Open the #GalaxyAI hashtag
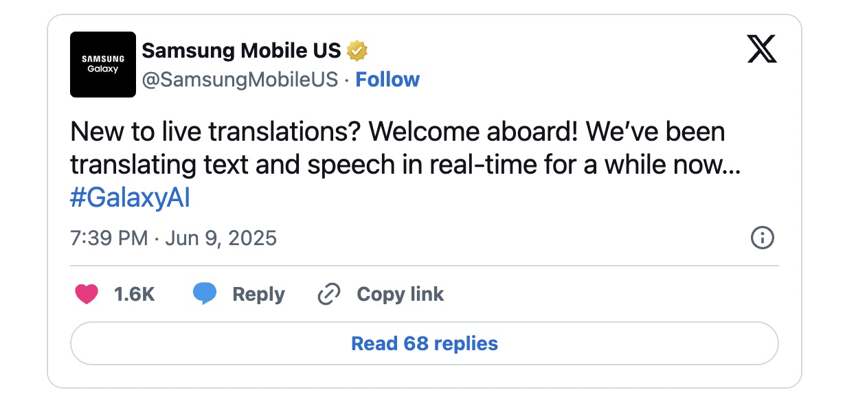This screenshot has width=845, height=401. [x=130, y=198]
